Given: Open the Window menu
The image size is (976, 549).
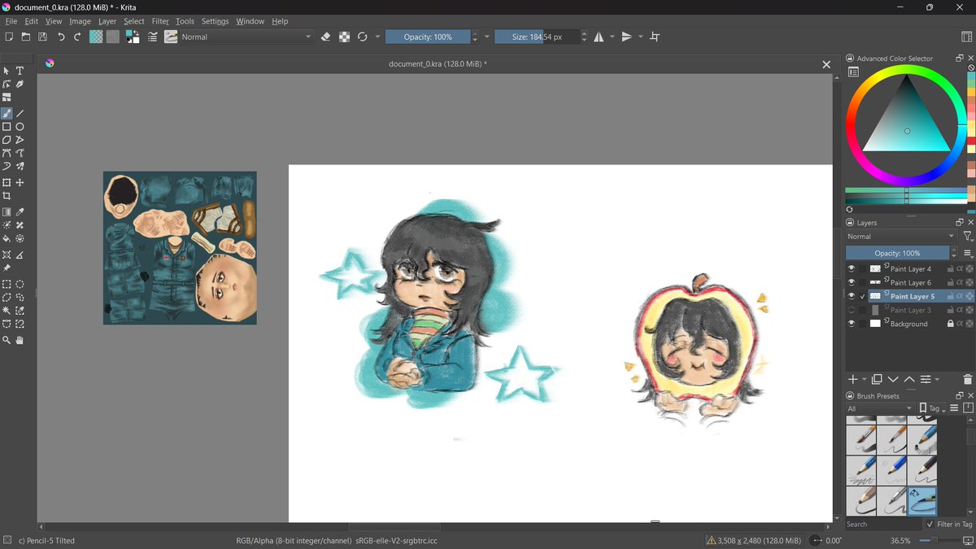Looking at the screenshot, I should click(251, 21).
